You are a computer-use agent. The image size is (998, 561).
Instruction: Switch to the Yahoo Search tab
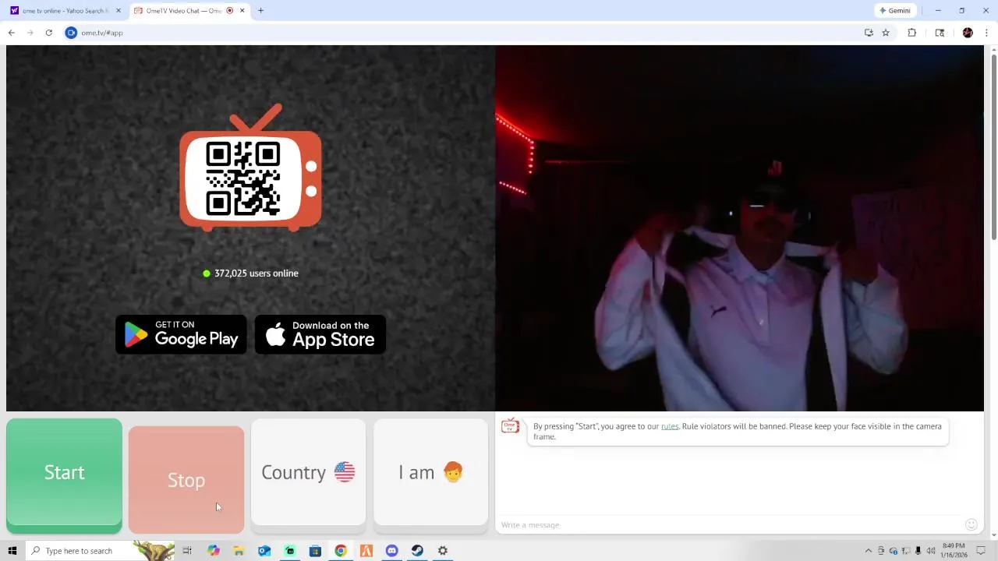[64, 11]
